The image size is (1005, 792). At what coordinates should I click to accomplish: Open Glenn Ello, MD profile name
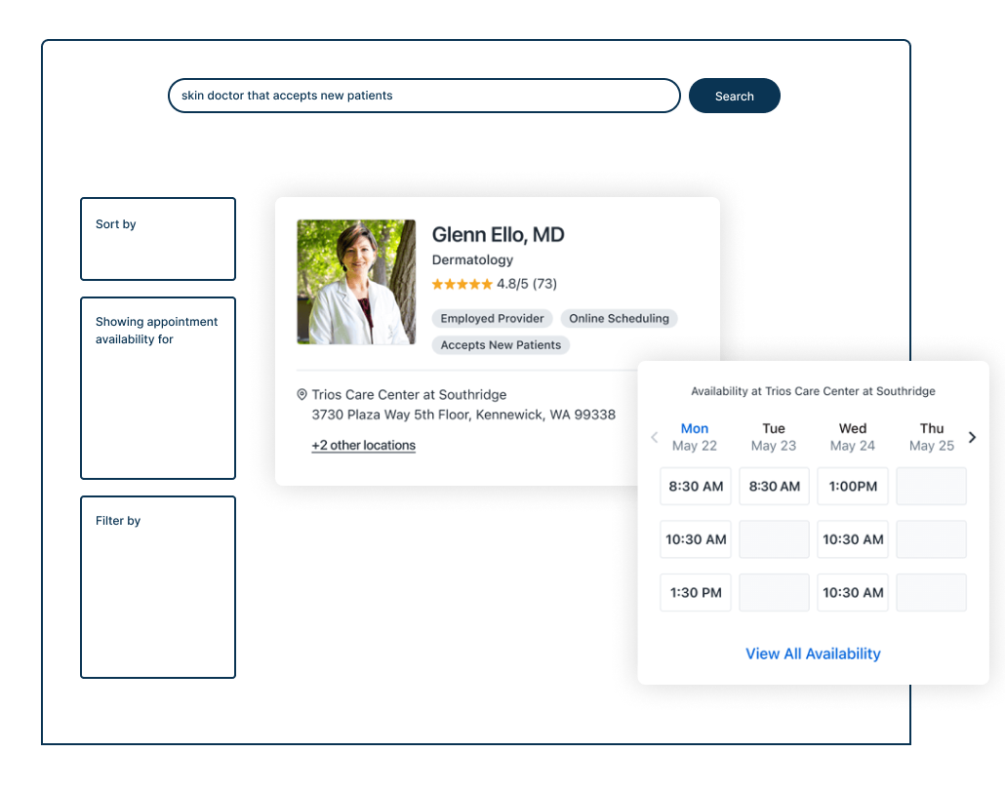tap(498, 234)
